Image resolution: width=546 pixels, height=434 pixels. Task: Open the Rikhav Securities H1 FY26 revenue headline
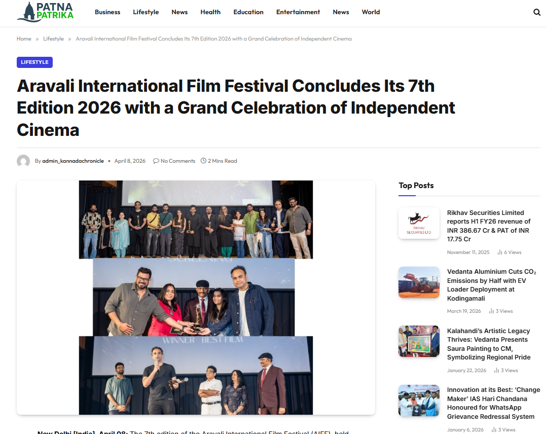[x=489, y=226]
